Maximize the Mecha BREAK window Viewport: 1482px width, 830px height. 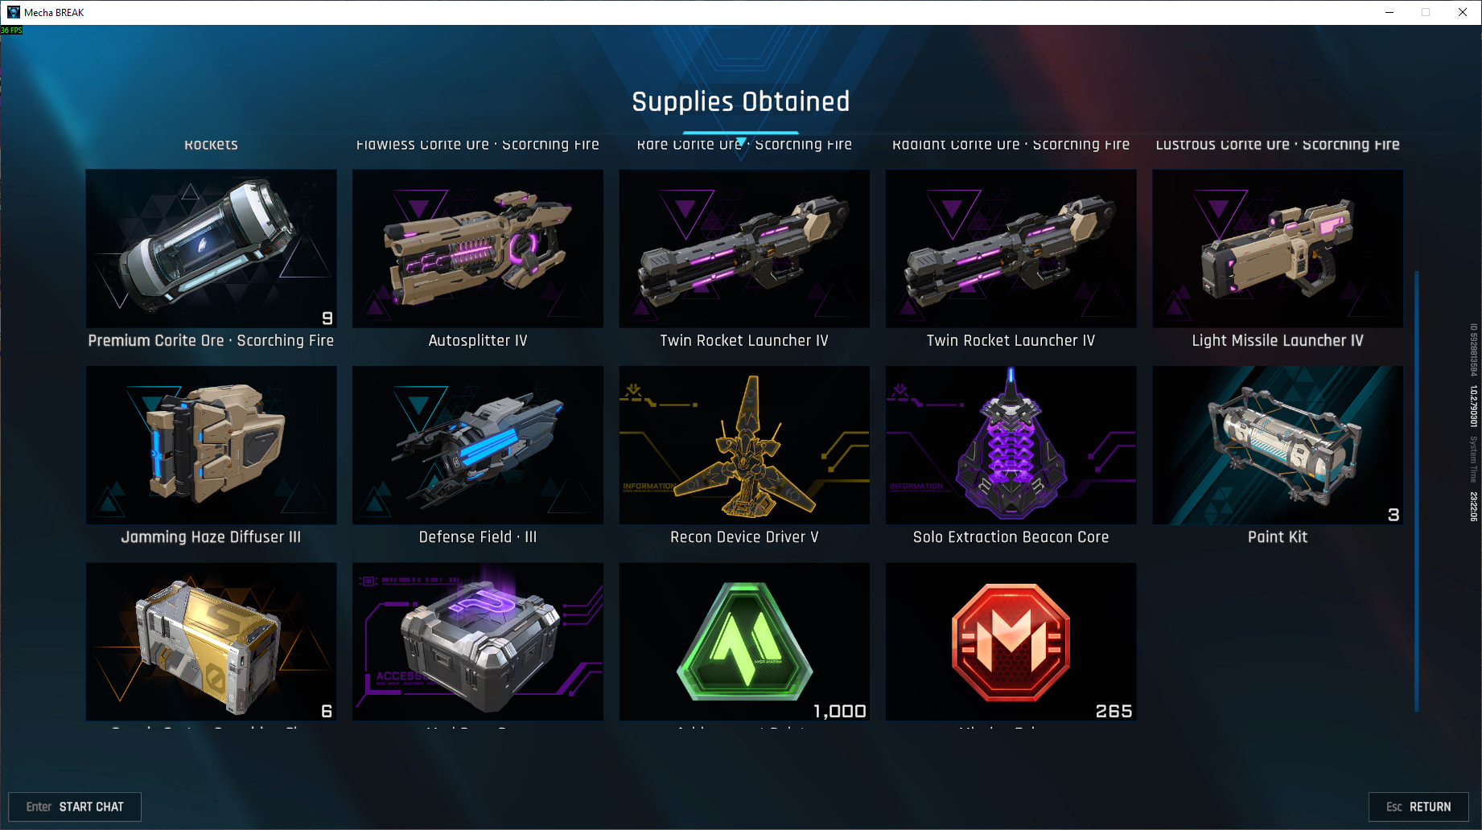1426,12
